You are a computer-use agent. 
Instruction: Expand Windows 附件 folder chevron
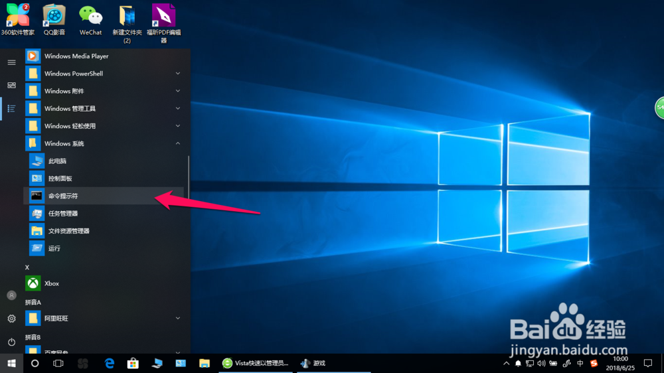coord(178,91)
